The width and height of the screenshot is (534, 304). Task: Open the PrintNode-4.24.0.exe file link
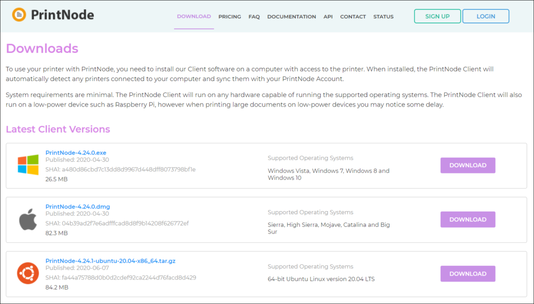point(76,153)
